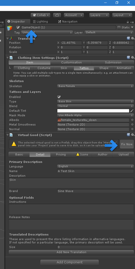Click the Fix Now button
The width and height of the screenshot is (135, 269).
127,144
